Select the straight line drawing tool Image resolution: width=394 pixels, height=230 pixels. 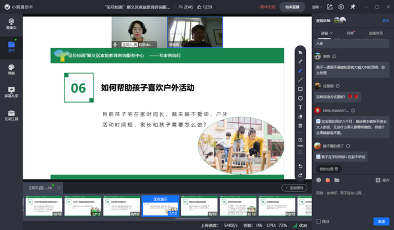pos(300,80)
